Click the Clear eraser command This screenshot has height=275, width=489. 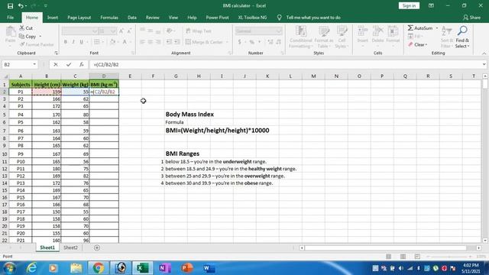[417, 44]
